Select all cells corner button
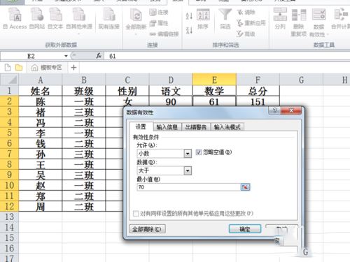The height and width of the screenshot is (262, 350). point(9,80)
